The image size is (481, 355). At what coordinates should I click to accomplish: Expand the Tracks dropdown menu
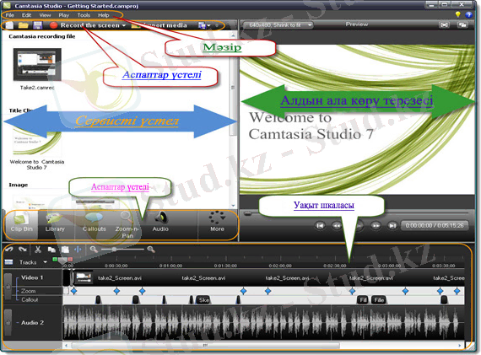tap(45, 262)
